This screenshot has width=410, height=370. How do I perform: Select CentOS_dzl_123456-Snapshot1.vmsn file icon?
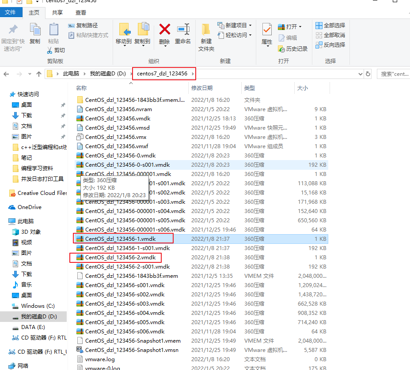coord(80,350)
